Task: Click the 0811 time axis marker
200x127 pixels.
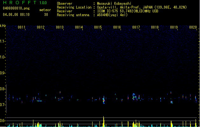Action: [21, 27]
